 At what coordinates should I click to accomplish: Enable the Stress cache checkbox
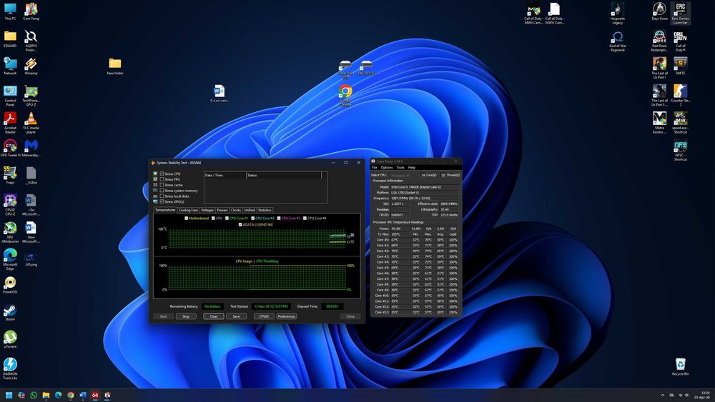coord(162,185)
